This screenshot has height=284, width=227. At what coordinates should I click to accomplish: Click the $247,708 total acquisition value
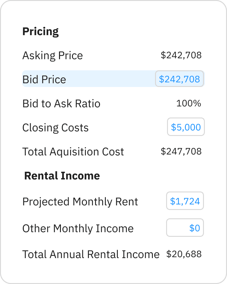(x=181, y=151)
